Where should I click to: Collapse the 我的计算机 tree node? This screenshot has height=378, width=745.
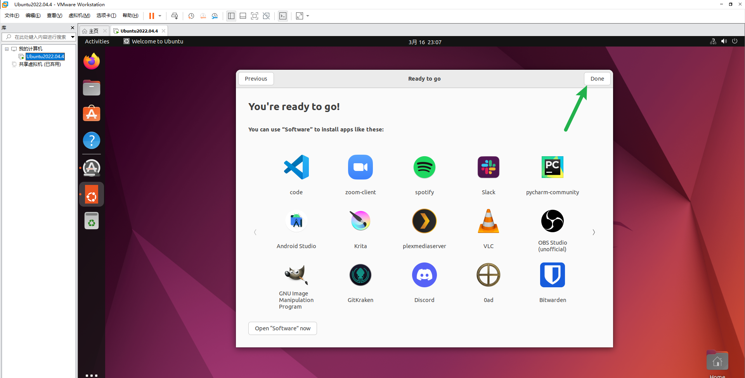(x=7, y=49)
